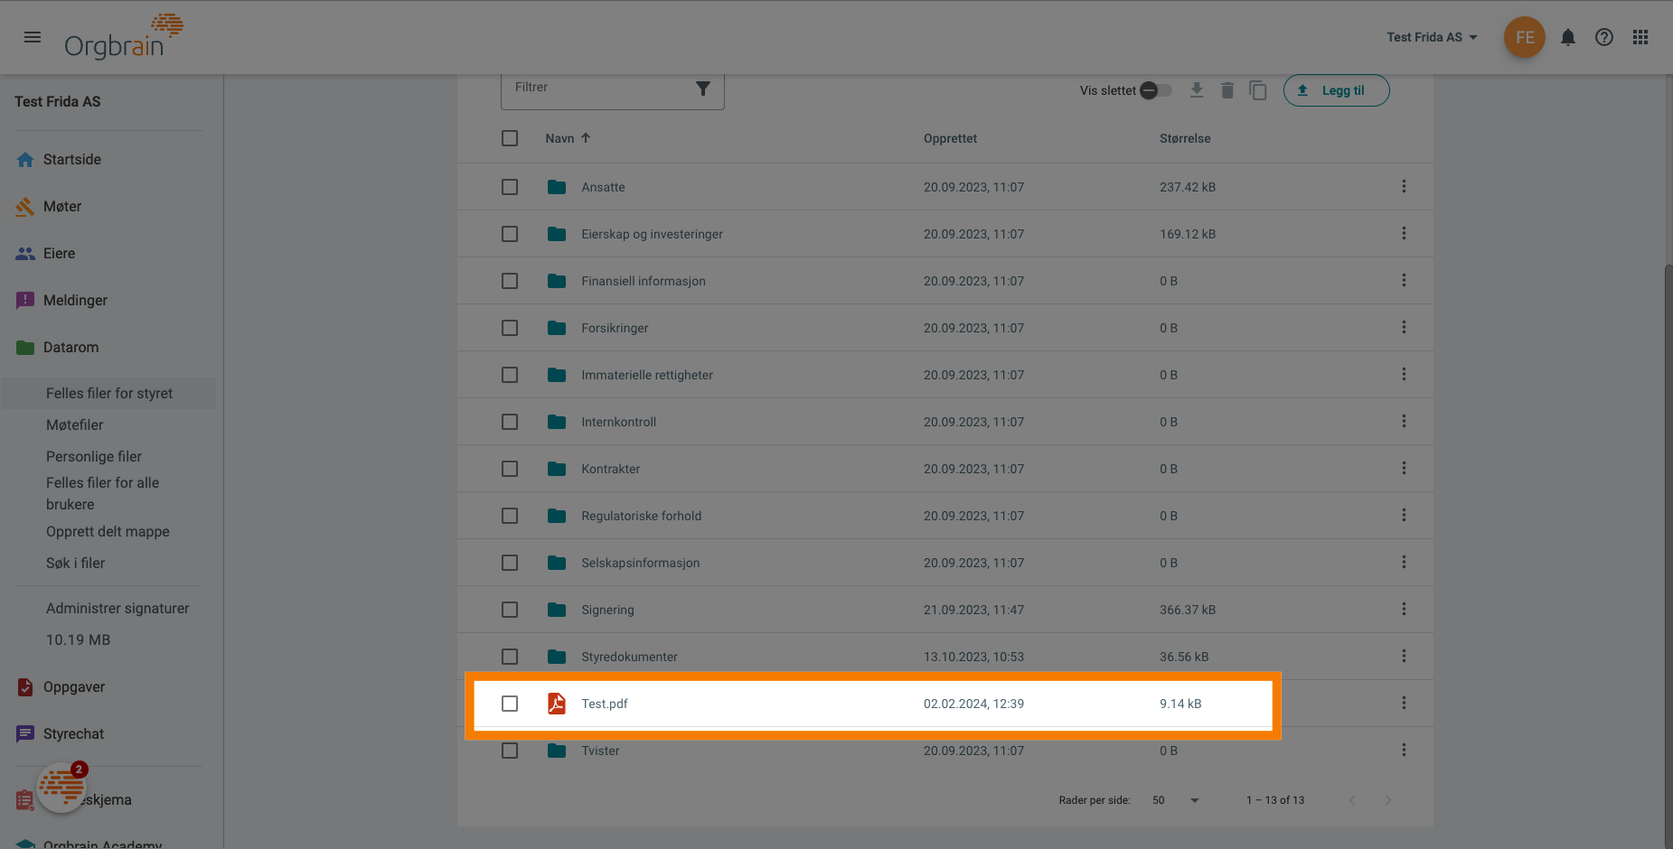Open Test Frida AS organization dropdown
Screen dimensions: 1673x849
(1433, 37)
